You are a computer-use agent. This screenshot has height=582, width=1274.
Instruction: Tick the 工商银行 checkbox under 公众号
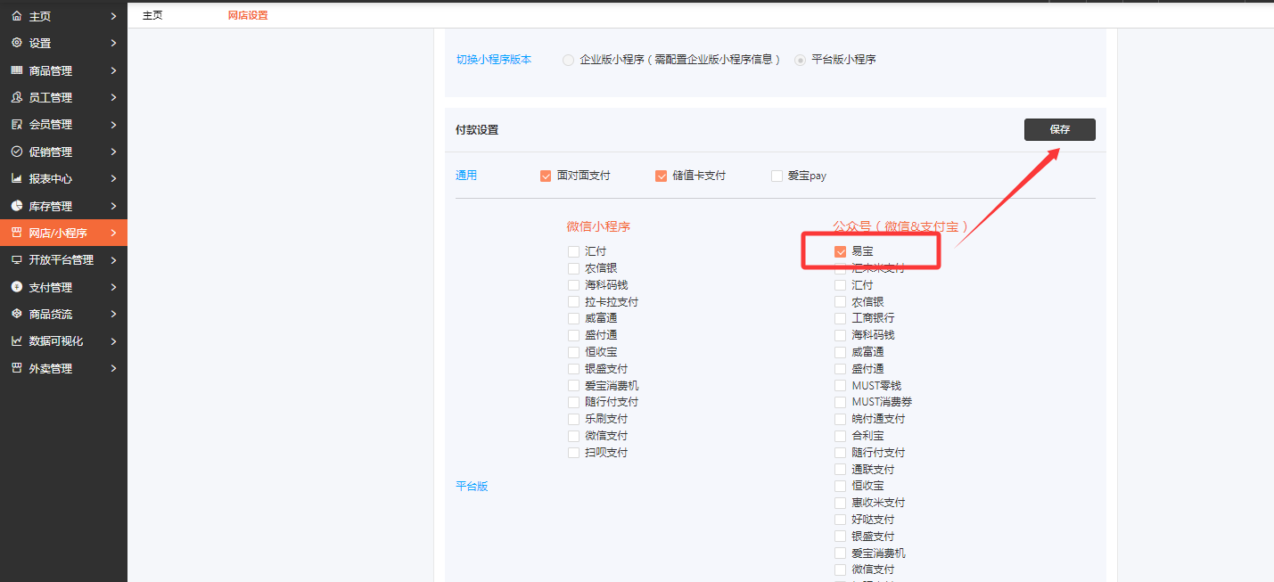click(x=840, y=318)
